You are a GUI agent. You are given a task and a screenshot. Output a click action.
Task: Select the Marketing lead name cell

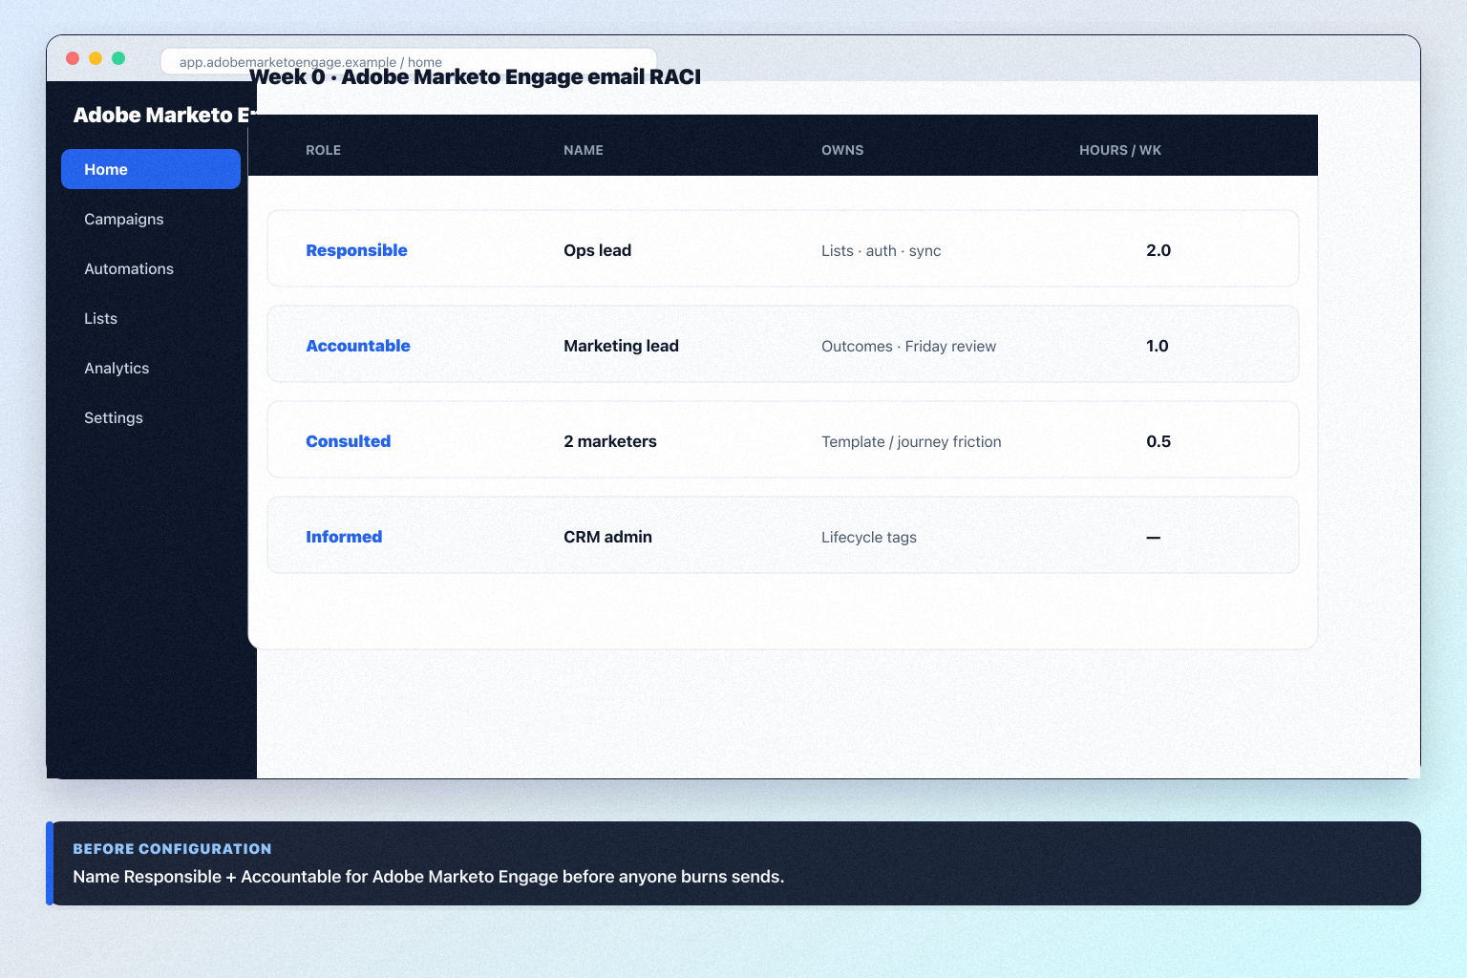coord(621,346)
